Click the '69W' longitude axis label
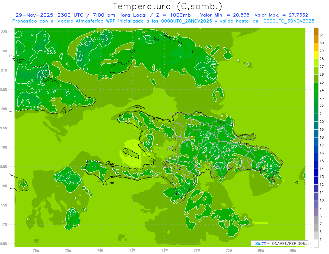Viewport: 329px width, 254px height. 261,250
